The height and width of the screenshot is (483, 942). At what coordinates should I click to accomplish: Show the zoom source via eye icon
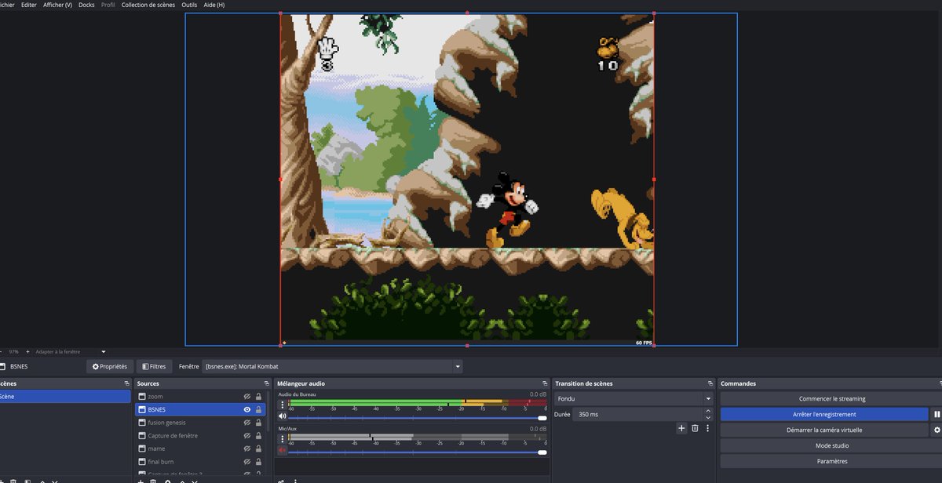247,397
